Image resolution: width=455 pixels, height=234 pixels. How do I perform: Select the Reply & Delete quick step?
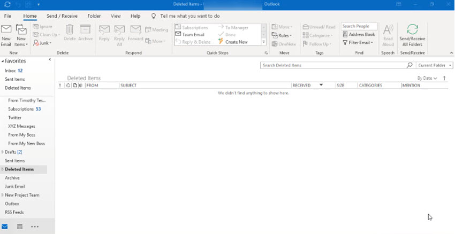click(193, 42)
